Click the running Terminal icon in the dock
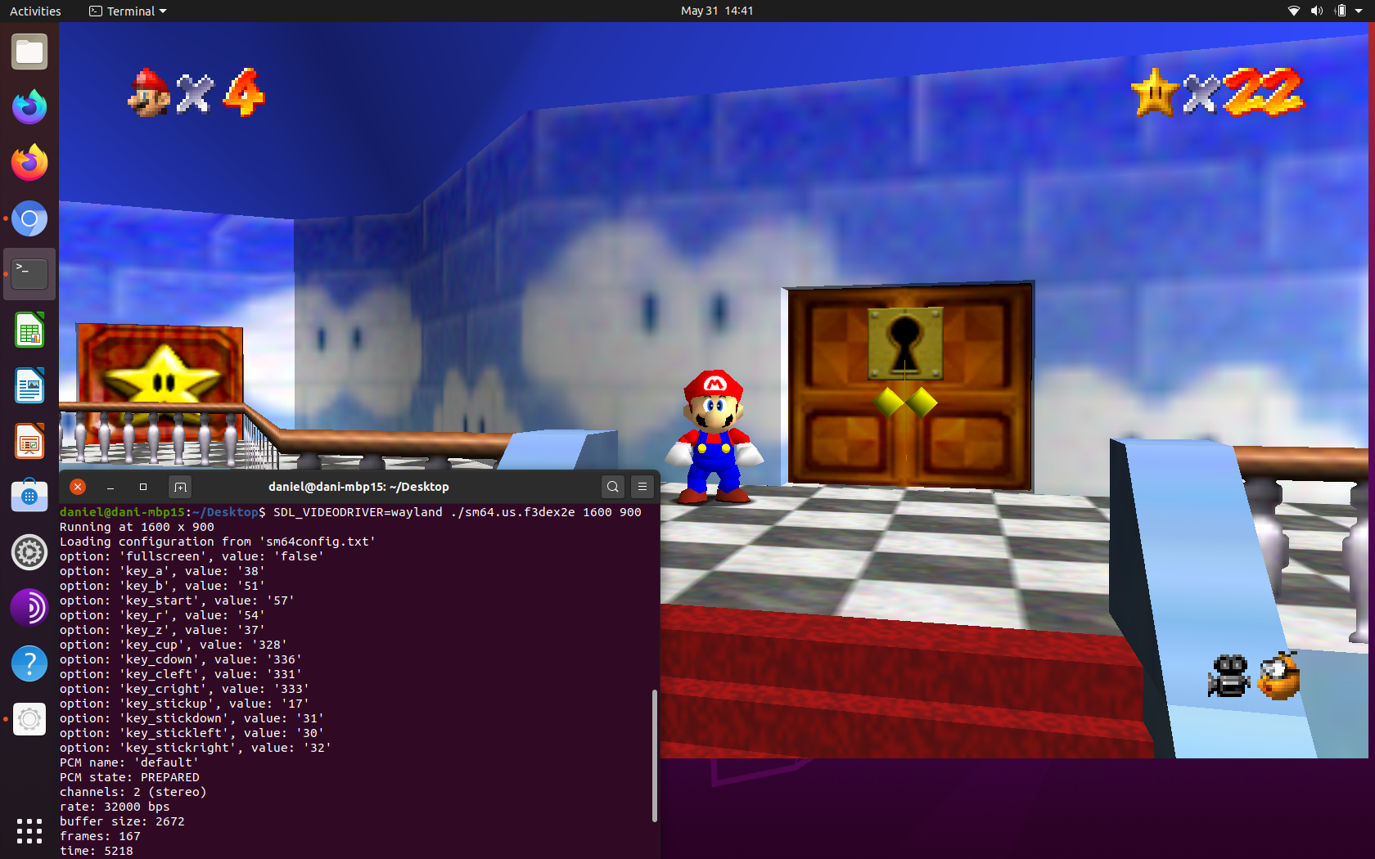Viewport: 1375px width, 859px height. 29,274
